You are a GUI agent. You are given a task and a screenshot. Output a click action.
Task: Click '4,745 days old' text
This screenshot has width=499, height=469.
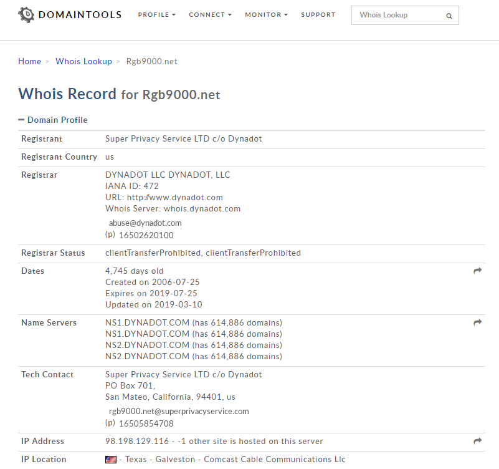coord(135,271)
